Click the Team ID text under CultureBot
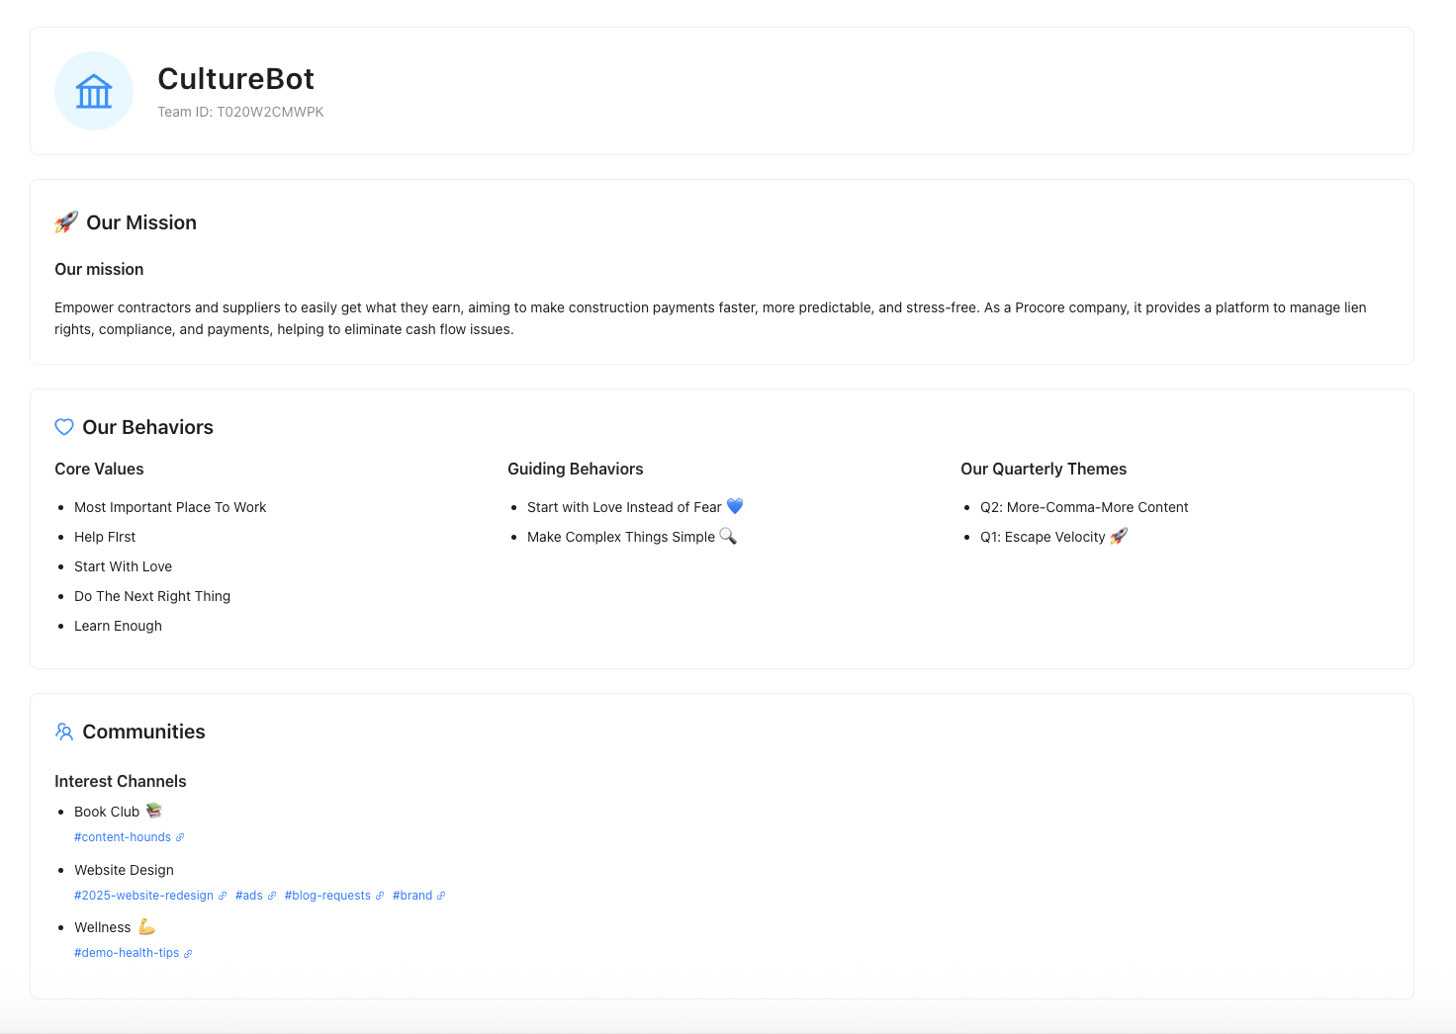Screen dimensions: 1456x1034 (x=240, y=112)
